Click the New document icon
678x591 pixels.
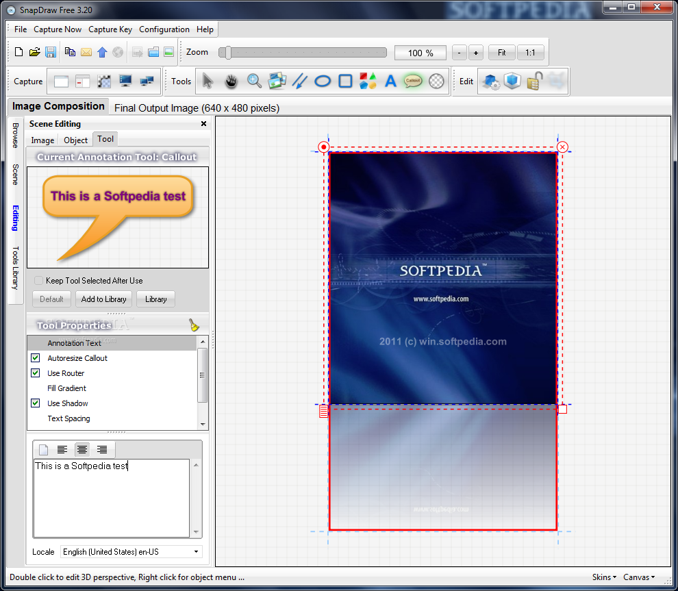pyautogui.click(x=18, y=52)
